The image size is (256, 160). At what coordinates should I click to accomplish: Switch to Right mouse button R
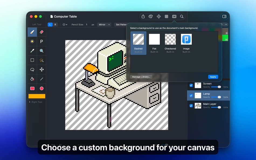coord(55,25)
